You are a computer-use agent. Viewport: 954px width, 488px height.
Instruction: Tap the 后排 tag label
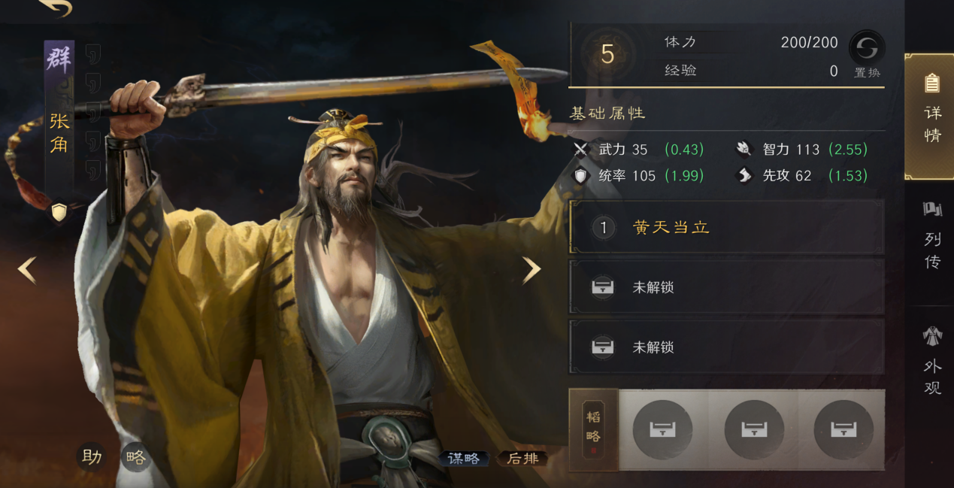522,459
